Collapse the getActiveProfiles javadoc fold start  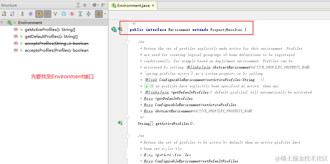coord(127,42)
